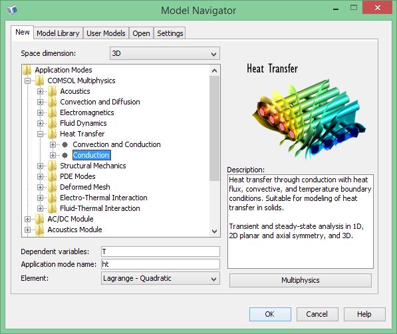This screenshot has width=397, height=334.
Task: Expand the Fluid Dynamics node
Action: click(x=40, y=123)
